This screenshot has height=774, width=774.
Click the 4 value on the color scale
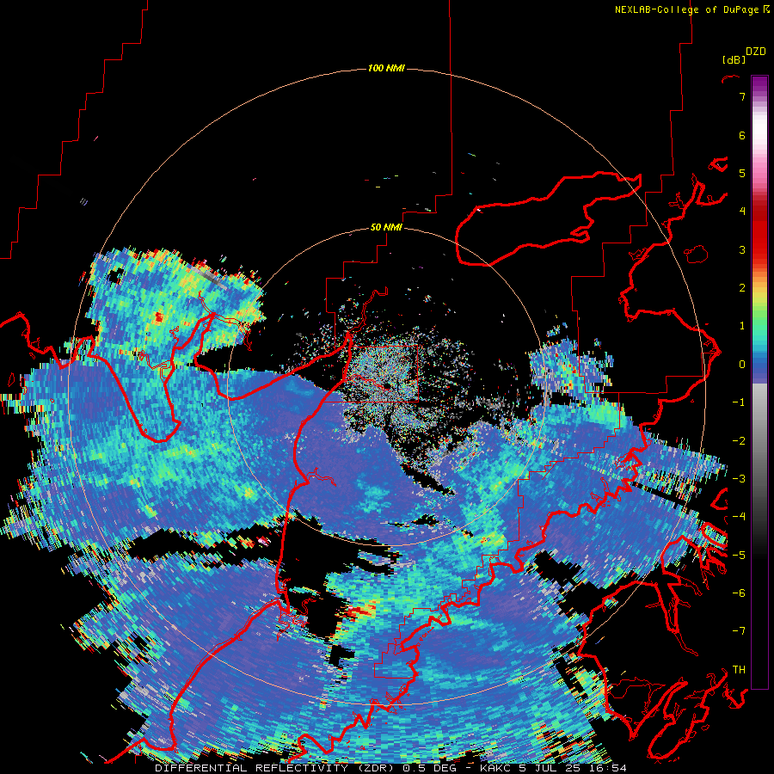742,212
